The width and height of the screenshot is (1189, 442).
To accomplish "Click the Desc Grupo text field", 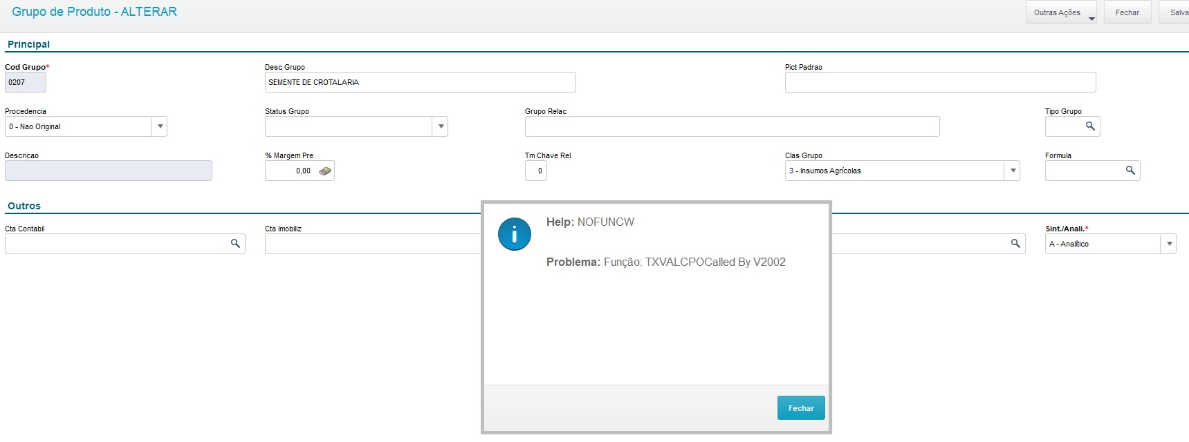I will [x=420, y=82].
